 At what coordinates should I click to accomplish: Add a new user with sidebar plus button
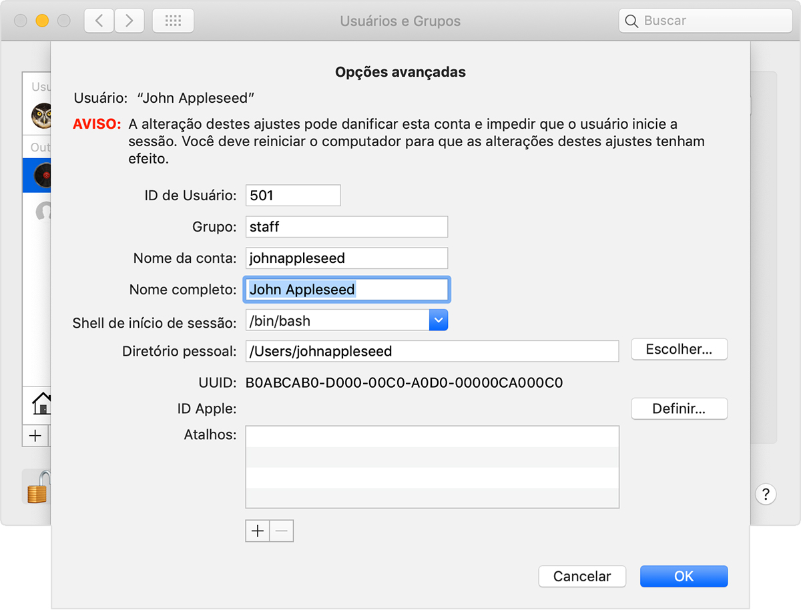point(35,436)
